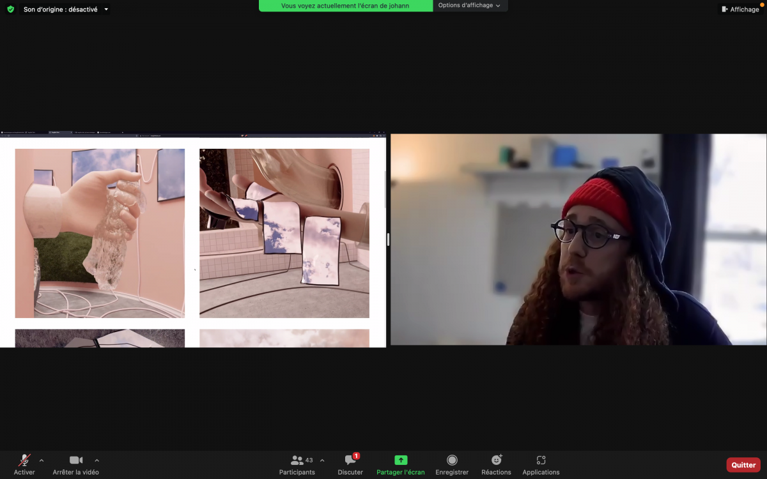Open the Réactions emoji icon
This screenshot has height=479, width=767.
[496, 460]
